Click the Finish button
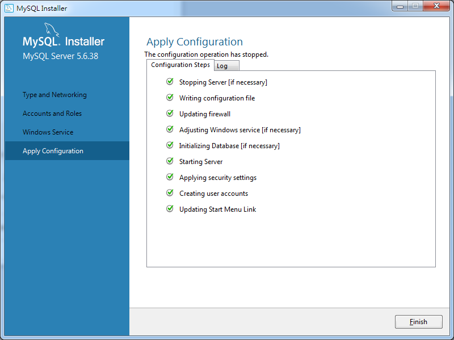 [x=418, y=321]
